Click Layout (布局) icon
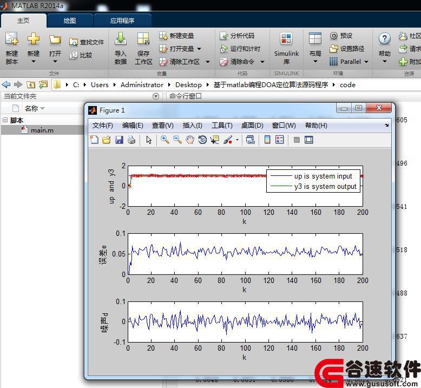This screenshot has height=388, width=421. [315, 39]
